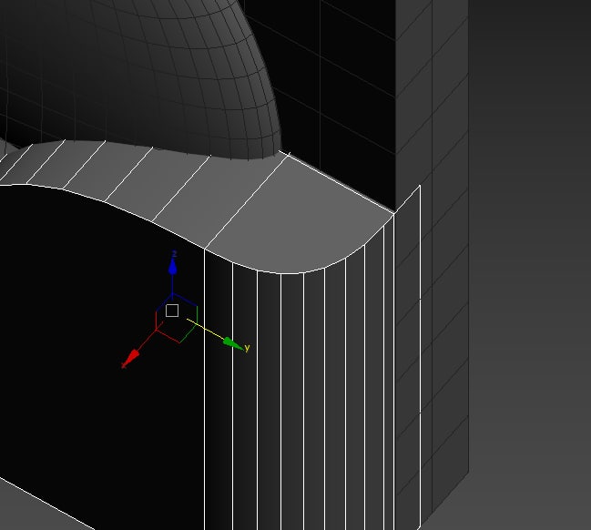Click the white center square of the transform gizmo
The height and width of the screenshot is (530, 591).
pyautogui.click(x=172, y=311)
